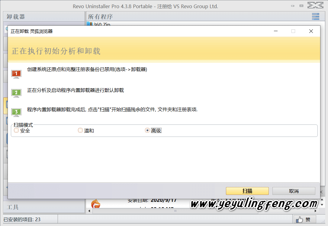Click the window resize grip icon

tap(323, 221)
